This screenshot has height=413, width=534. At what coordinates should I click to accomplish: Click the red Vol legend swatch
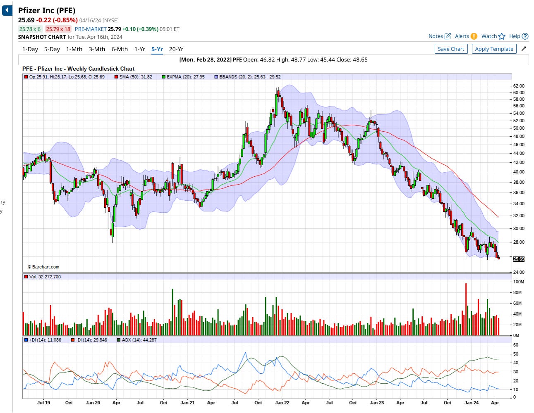tap(26, 277)
